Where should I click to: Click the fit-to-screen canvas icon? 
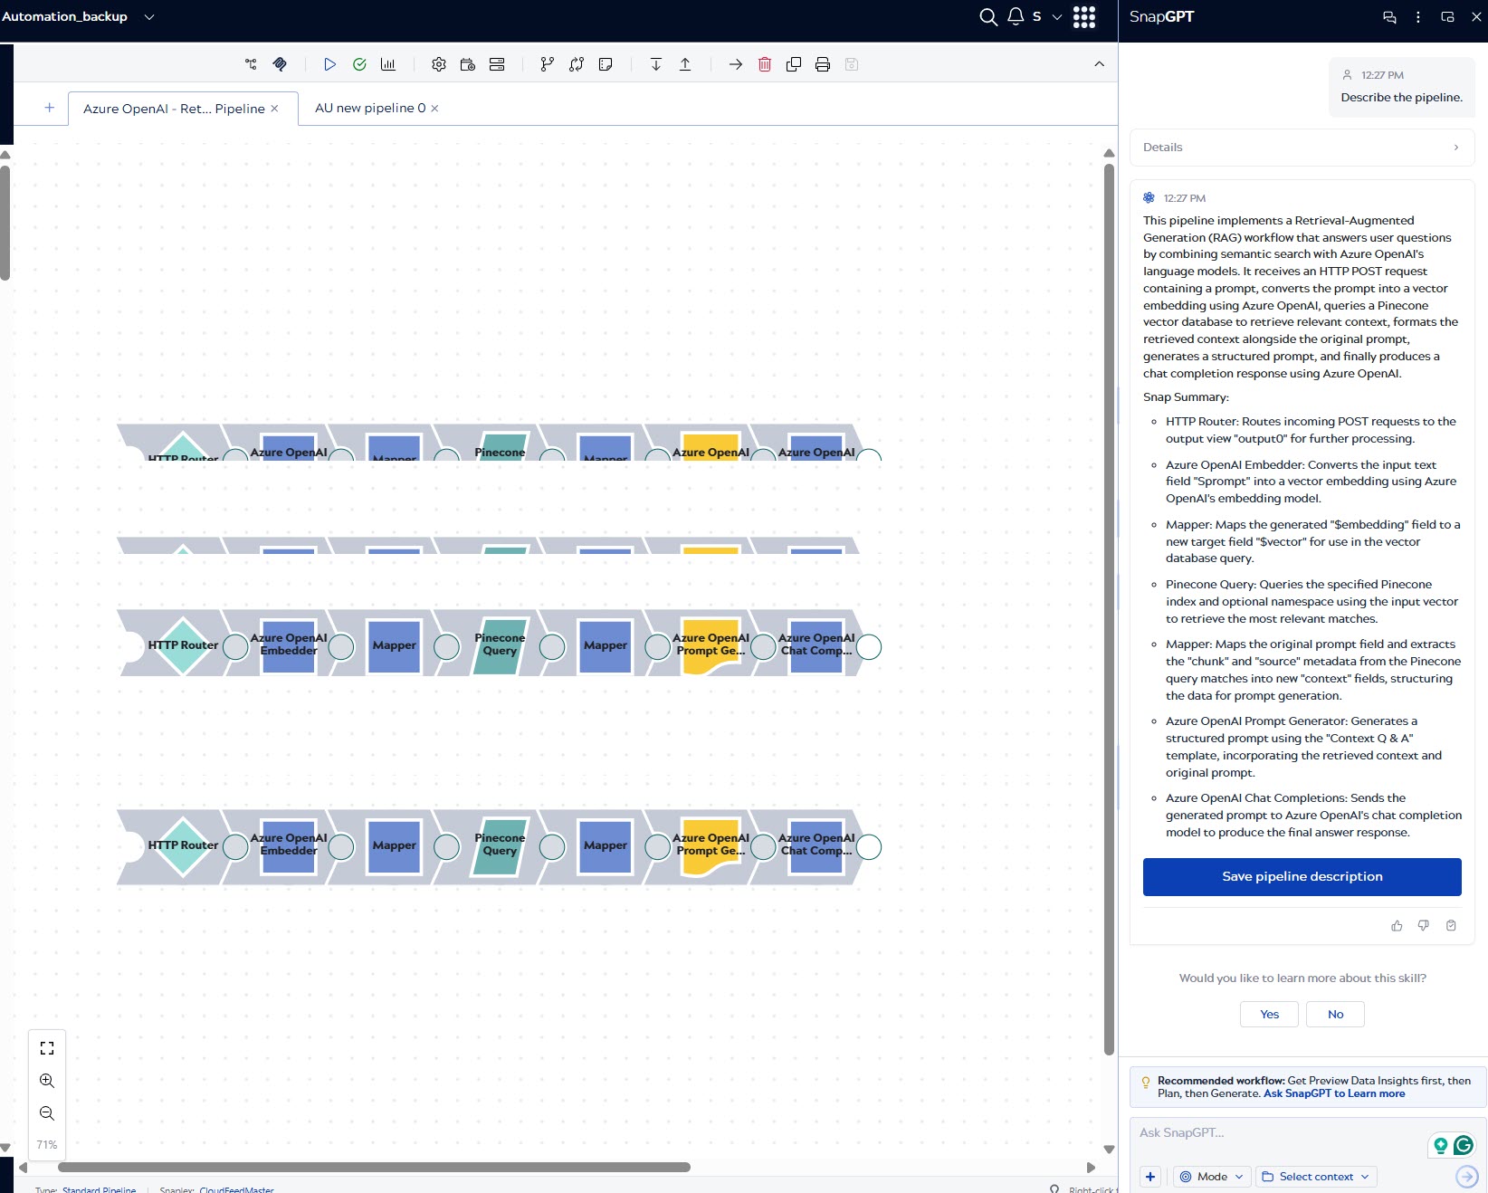[x=47, y=1048]
